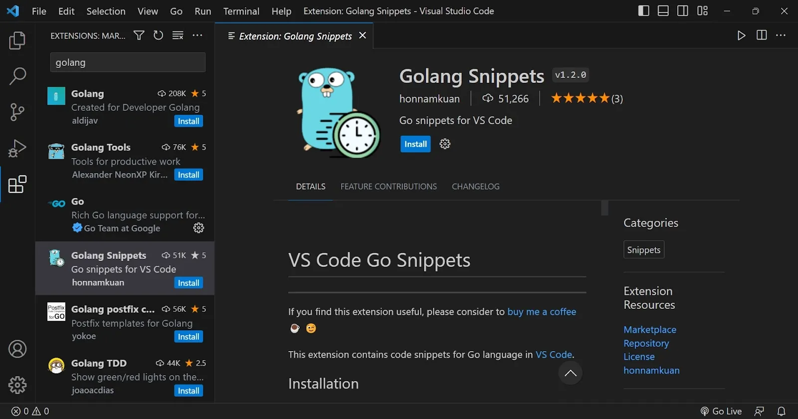
Task: Click the blue Install button on details page
Action: (415, 144)
